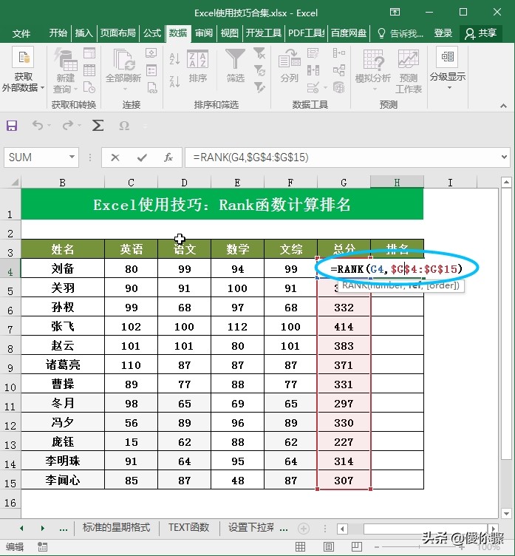Toggle the Filter funnel icon

click(236, 59)
